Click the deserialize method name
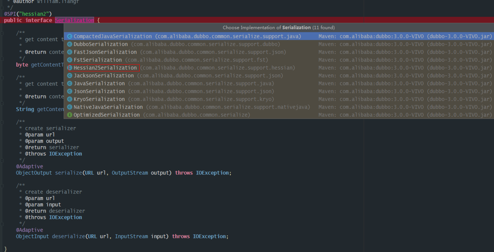Image resolution: width=494 pixels, height=252 pixels. 68,237
